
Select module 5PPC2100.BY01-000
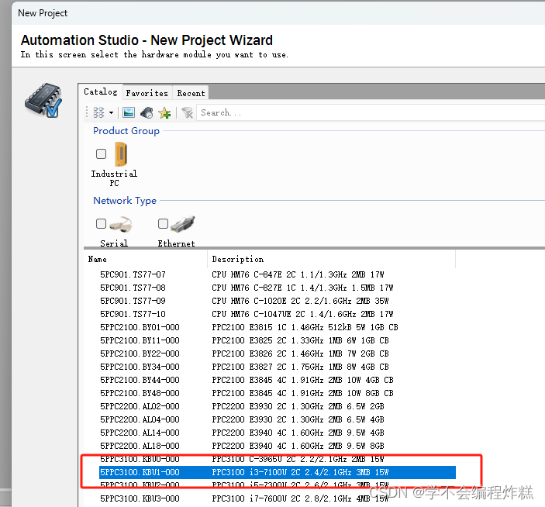coord(140,327)
